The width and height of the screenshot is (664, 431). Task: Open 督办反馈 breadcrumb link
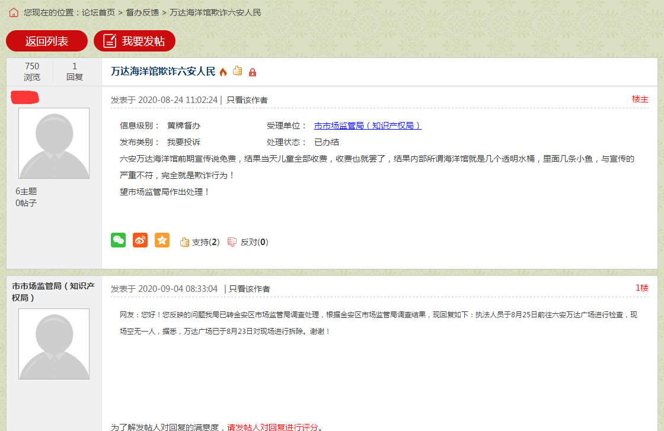tap(142, 12)
